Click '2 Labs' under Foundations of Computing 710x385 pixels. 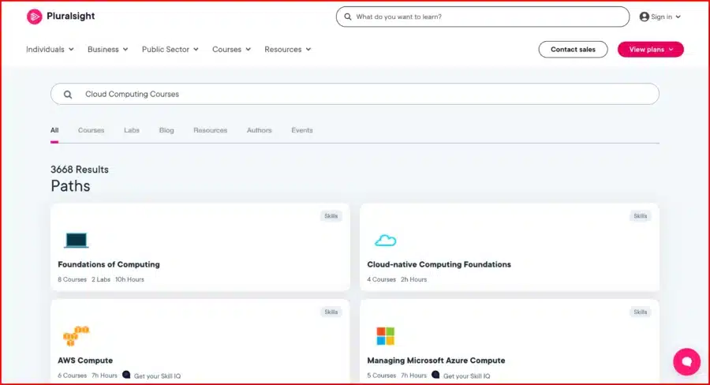click(x=101, y=279)
